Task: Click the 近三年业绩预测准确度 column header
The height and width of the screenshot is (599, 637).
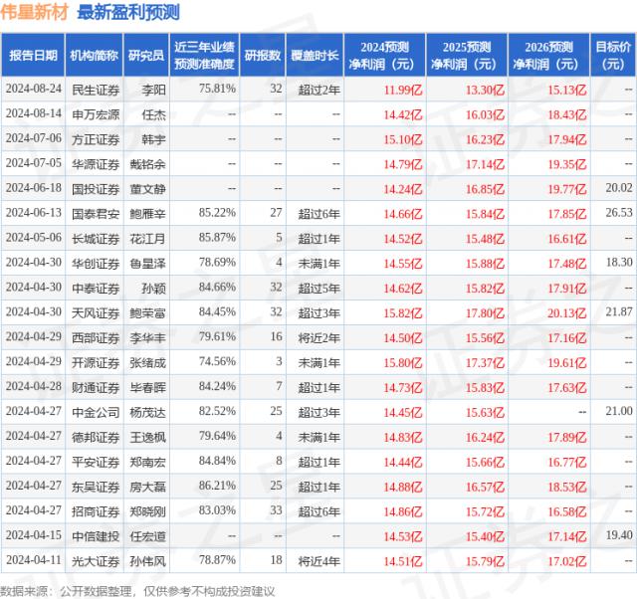Action: tap(206, 56)
